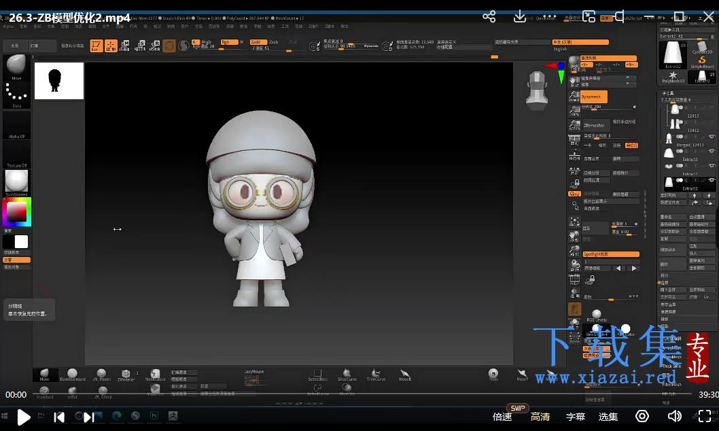Viewport: 719px width, 431px height.
Task: Pick a color in the color picker
Action: pos(16,212)
